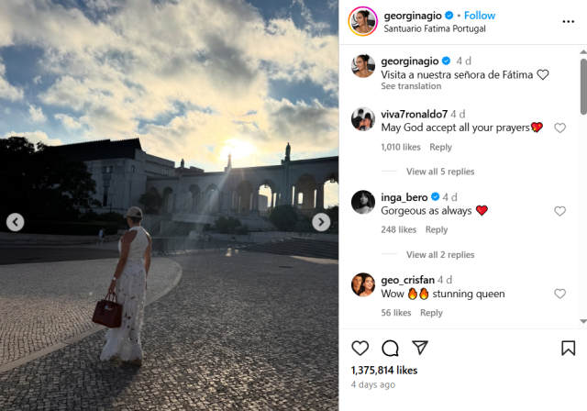587x411 pixels.
Task: Open viva7ronaldo7 profile avatar
Action: 363,119
